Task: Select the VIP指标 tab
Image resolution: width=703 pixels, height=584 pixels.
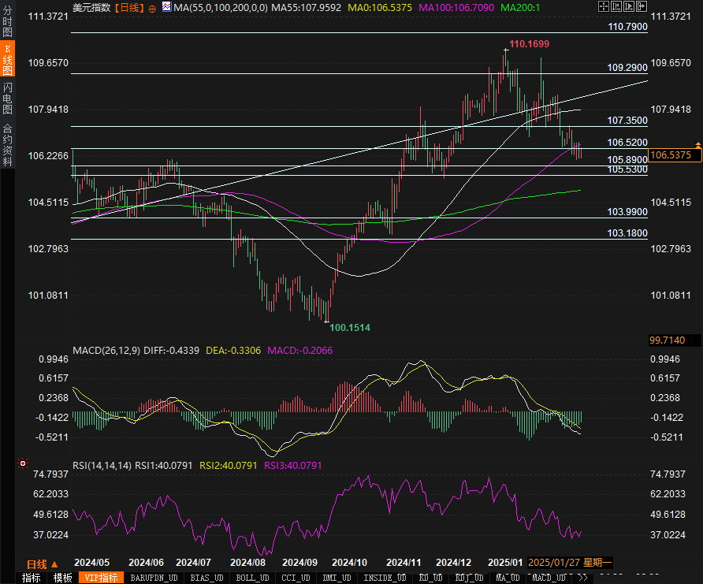Action: pyautogui.click(x=101, y=578)
